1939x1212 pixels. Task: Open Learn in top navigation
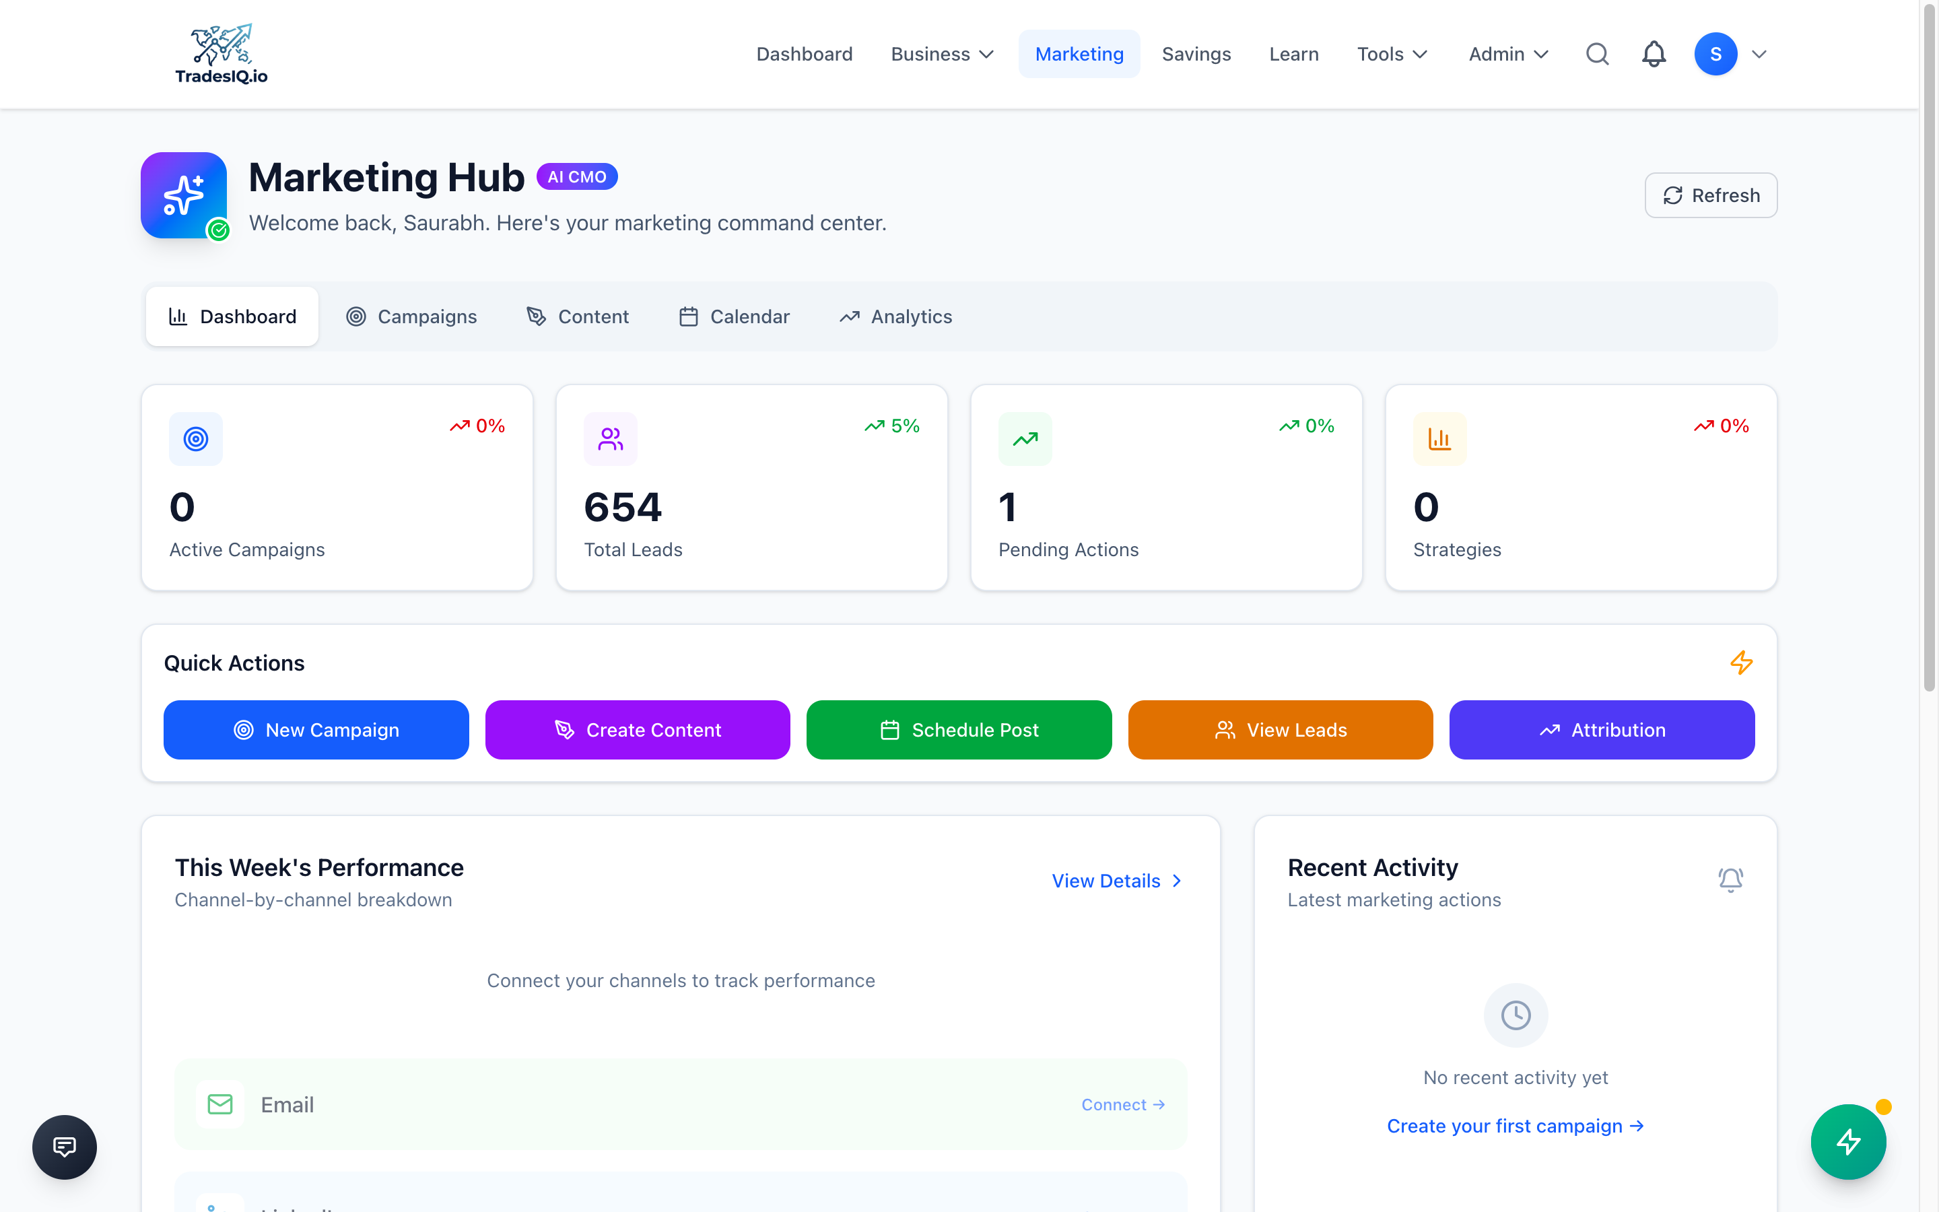tap(1294, 54)
